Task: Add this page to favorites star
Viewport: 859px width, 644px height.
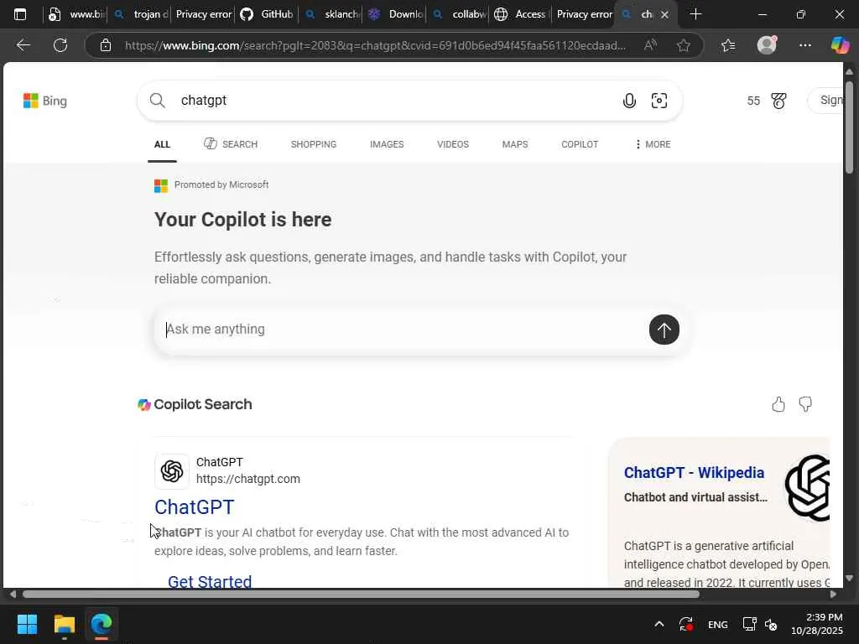Action: [683, 45]
